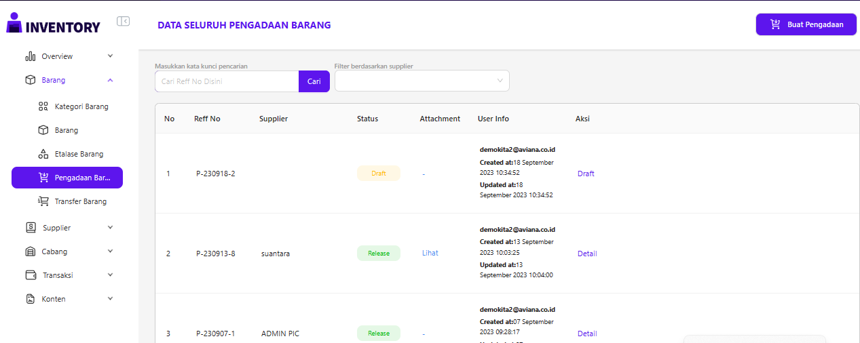This screenshot has width=860, height=343.
Task: Click the Etalase Barang shapes icon
Action: pos(43,154)
